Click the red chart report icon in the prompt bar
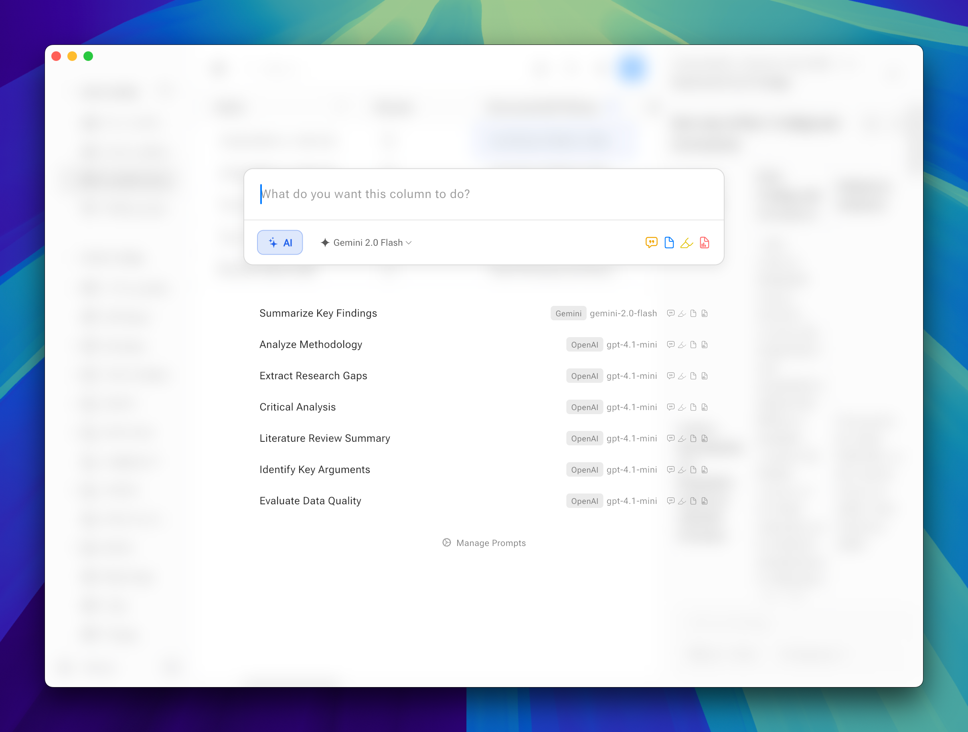The width and height of the screenshot is (968, 732). [x=705, y=243]
